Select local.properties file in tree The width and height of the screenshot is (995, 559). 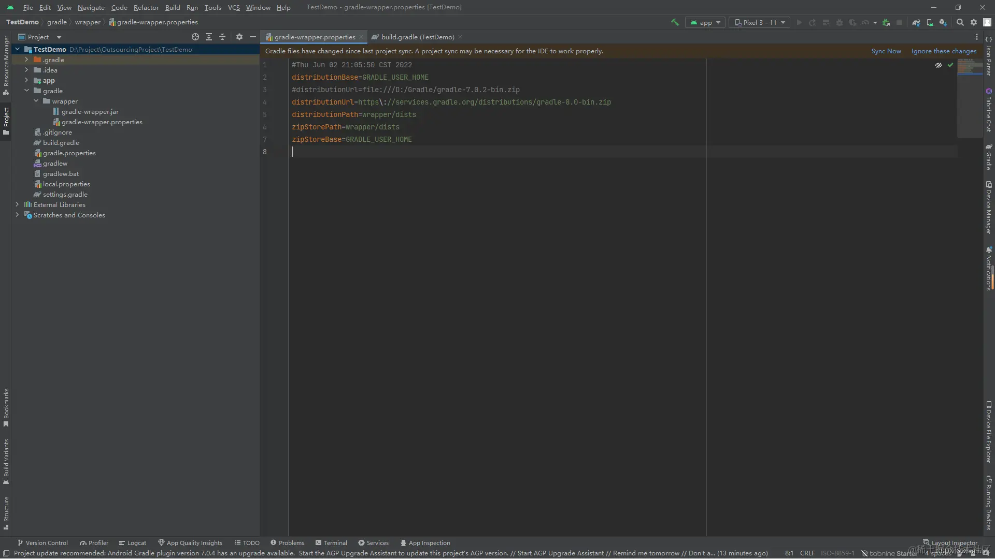62,184
